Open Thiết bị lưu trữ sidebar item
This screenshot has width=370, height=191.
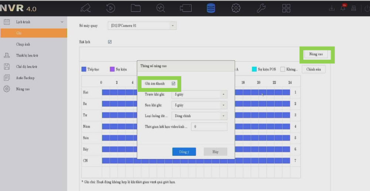[x=27, y=56]
